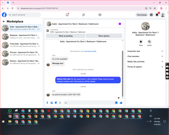Open the Facebook menu grid icon
This screenshot has height=135, width=169.
(x=151, y=15)
